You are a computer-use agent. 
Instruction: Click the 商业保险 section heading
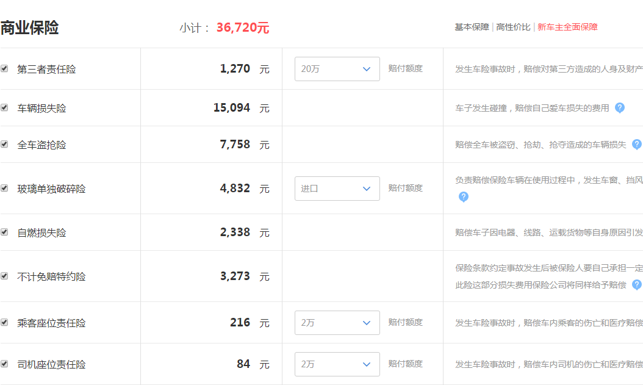[x=29, y=28]
